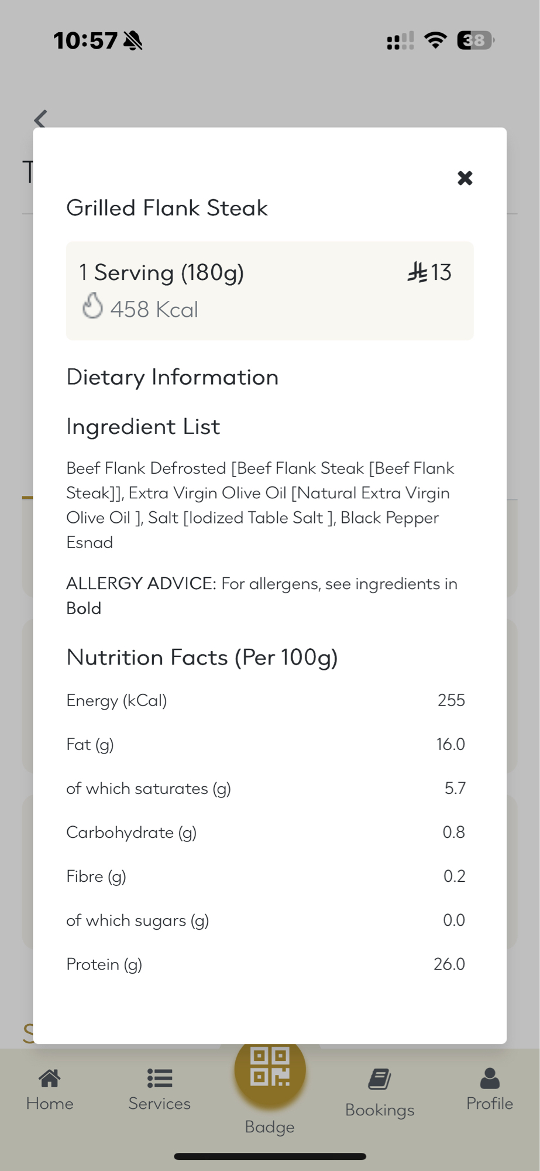Viewport: 540px width, 1171px height.
Task: Tap the back chevron arrow
Action: click(x=40, y=119)
